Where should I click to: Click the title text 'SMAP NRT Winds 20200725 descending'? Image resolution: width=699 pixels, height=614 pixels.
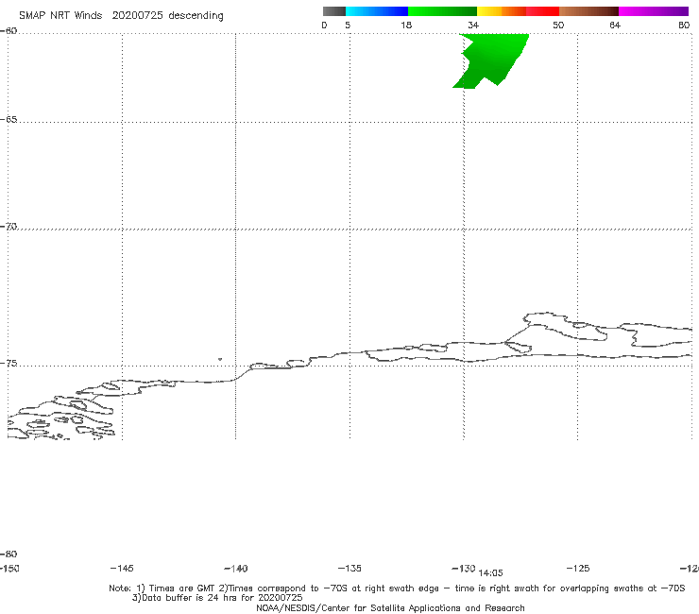[121, 16]
